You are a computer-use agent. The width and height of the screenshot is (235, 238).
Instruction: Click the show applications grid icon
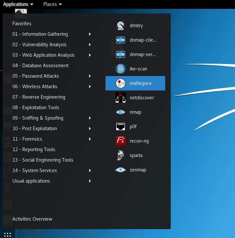8,234
